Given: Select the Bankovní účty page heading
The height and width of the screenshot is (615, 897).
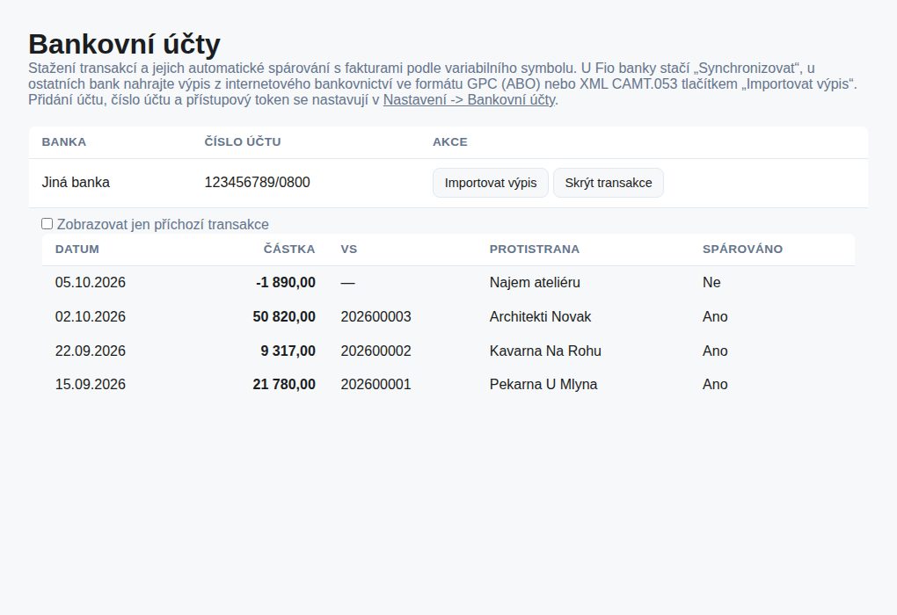Looking at the screenshot, I should 124,44.
